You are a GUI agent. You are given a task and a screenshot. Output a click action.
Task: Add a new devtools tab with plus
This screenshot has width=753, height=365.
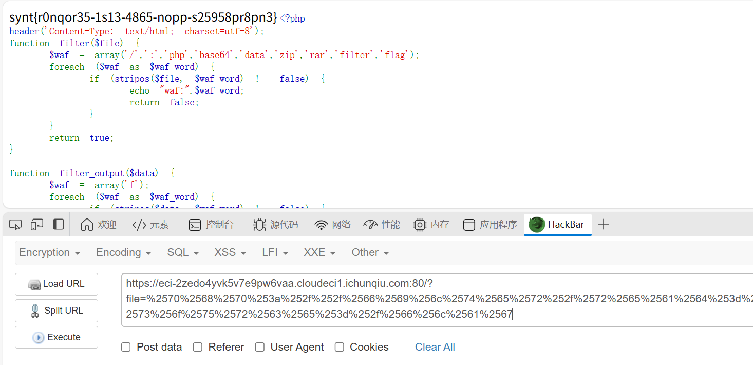point(604,225)
